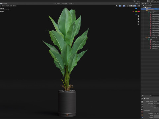The height and width of the screenshot is (119, 159).
Task: Open the Scene properties tab
Action: tap(142, 109)
